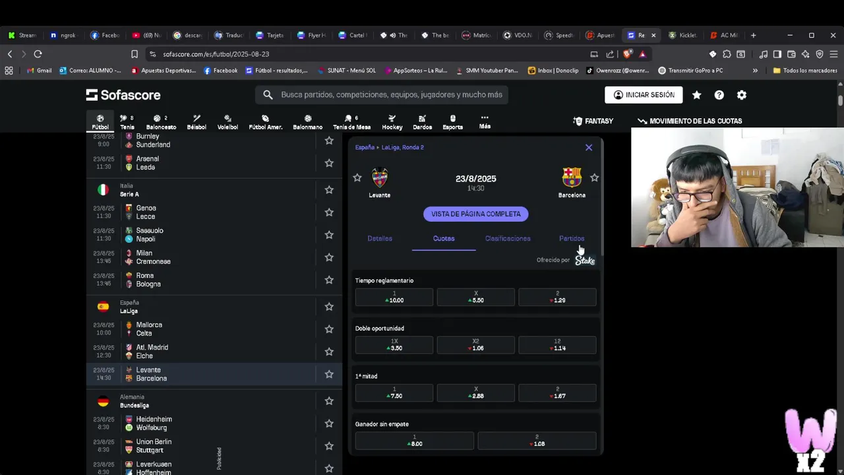Open MOVIMIENTO DE LAS CUOTAS link
The height and width of the screenshot is (475, 844).
[690, 121]
